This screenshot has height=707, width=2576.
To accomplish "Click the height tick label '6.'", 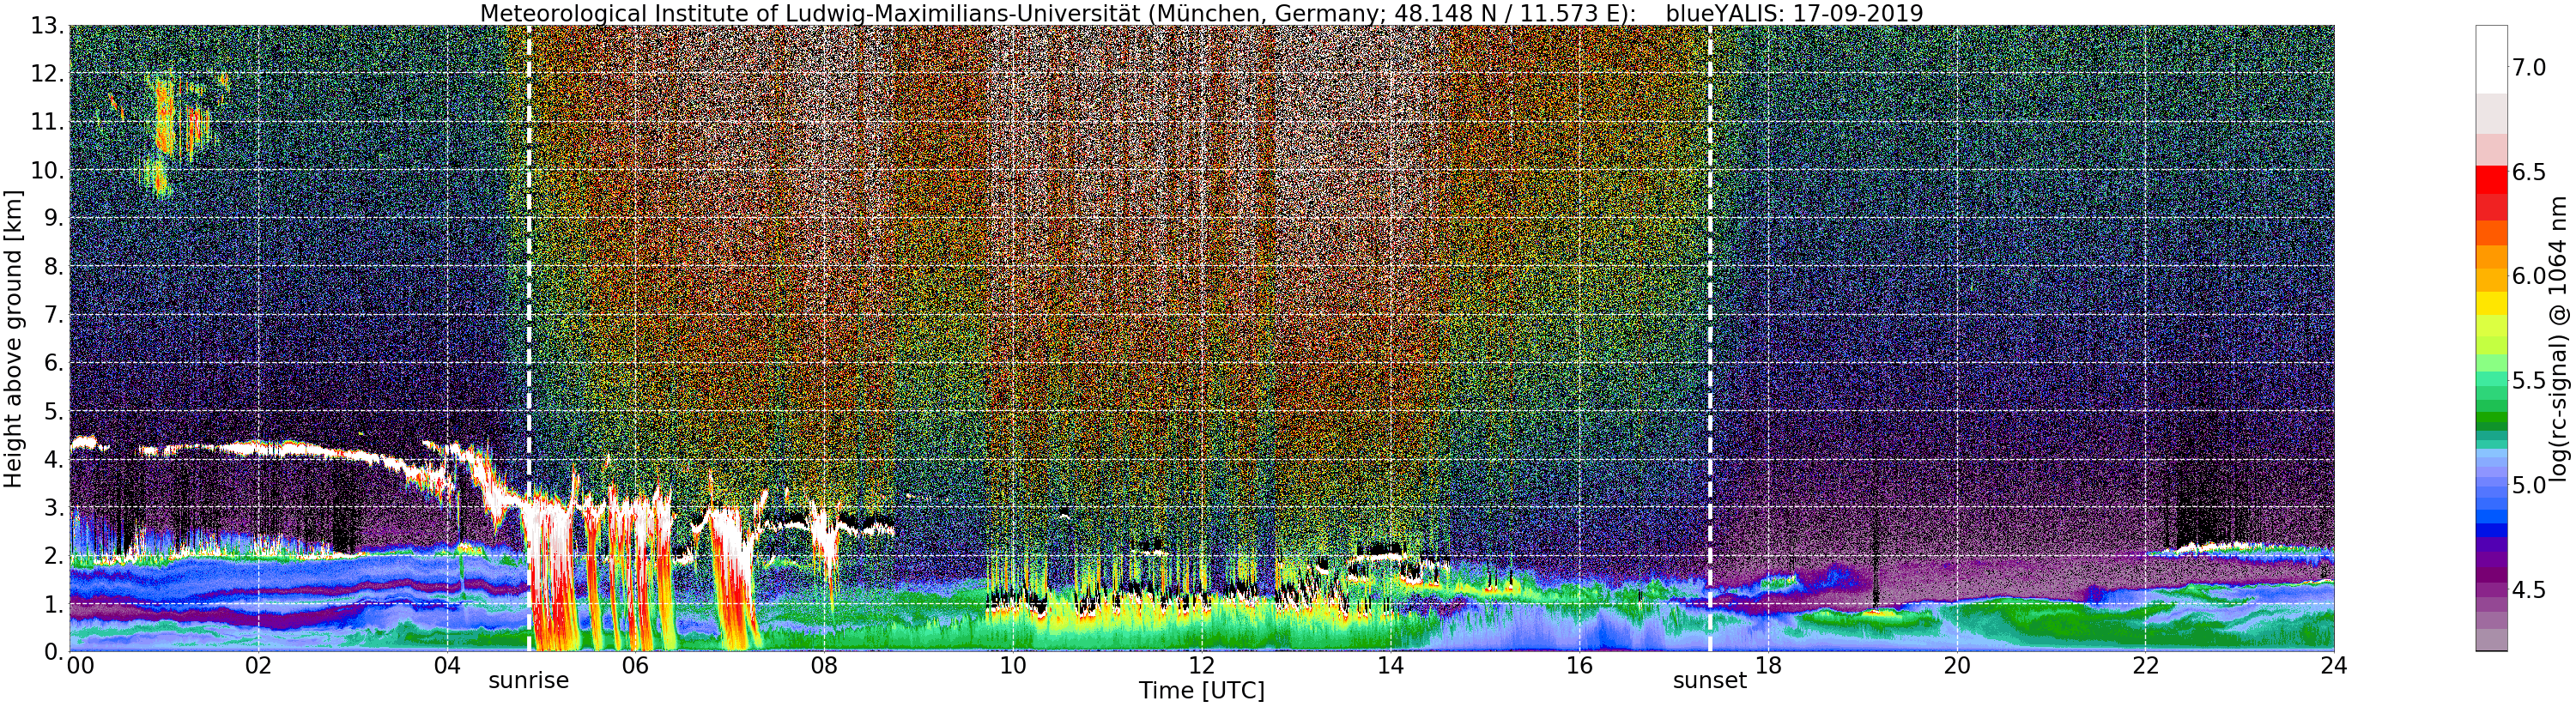I will pyautogui.click(x=54, y=363).
